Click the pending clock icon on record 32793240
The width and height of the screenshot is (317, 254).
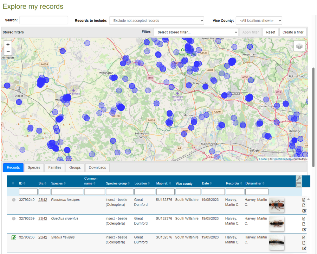[14, 199]
